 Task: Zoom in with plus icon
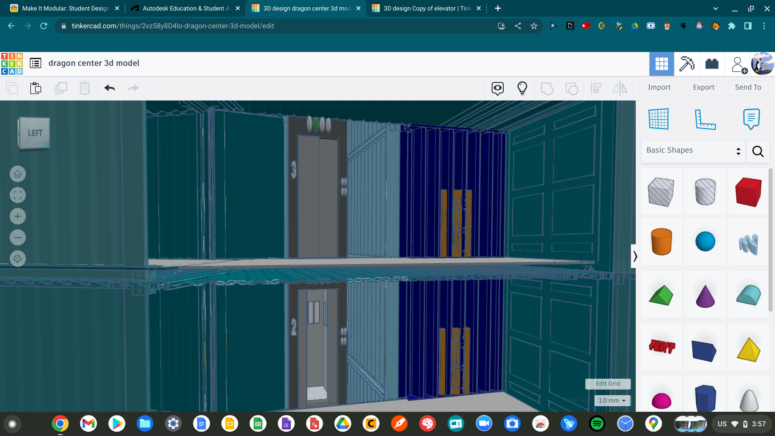click(x=18, y=216)
